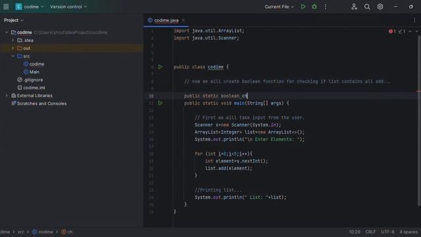
Task: Place caret at line 10 boolean declaration
Action: 216,96
